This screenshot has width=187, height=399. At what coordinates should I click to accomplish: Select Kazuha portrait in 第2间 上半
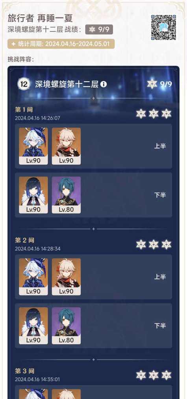[66, 277]
